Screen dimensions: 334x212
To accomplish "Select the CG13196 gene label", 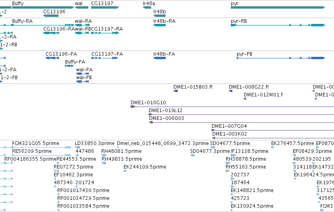I will (54, 11).
